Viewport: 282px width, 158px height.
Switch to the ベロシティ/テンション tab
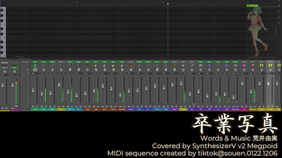tap(23, 59)
